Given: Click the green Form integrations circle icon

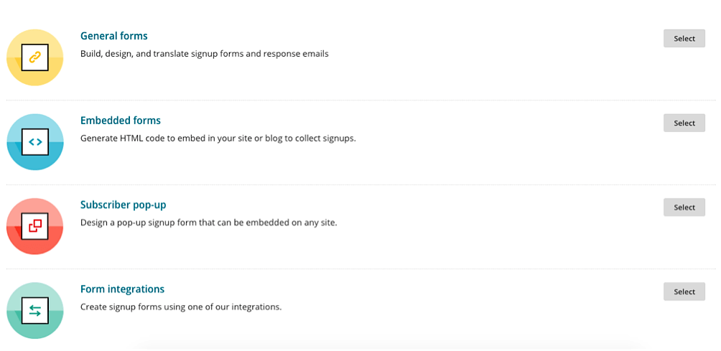Looking at the screenshot, I should coord(35,311).
